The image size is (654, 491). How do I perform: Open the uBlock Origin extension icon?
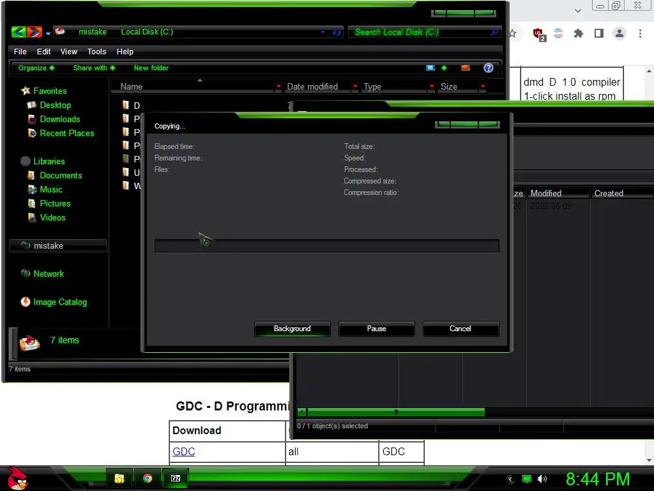(x=538, y=34)
